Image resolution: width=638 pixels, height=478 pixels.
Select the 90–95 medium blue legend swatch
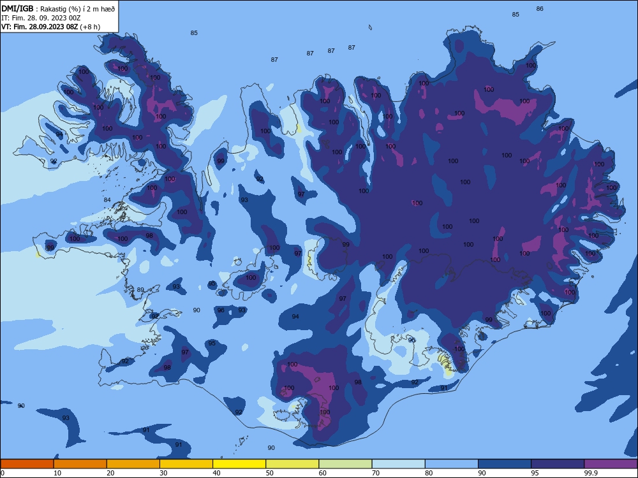[x=505, y=464]
